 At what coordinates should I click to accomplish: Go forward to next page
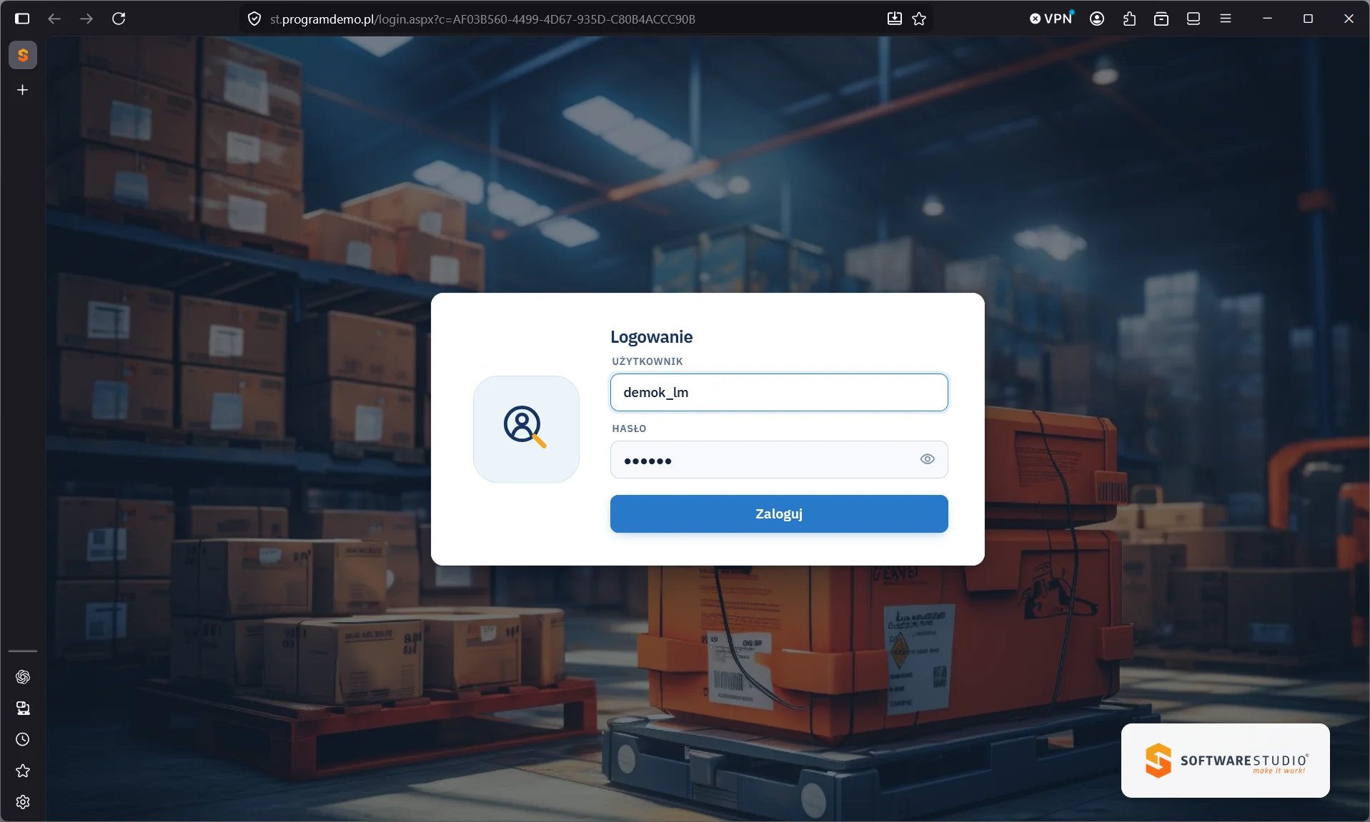click(86, 19)
